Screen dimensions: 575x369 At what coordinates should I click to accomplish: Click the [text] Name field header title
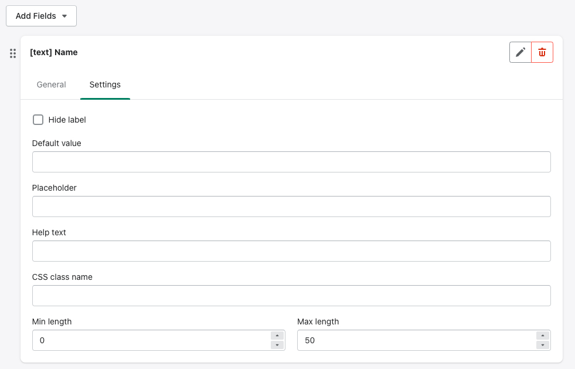[x=54, y=52]
